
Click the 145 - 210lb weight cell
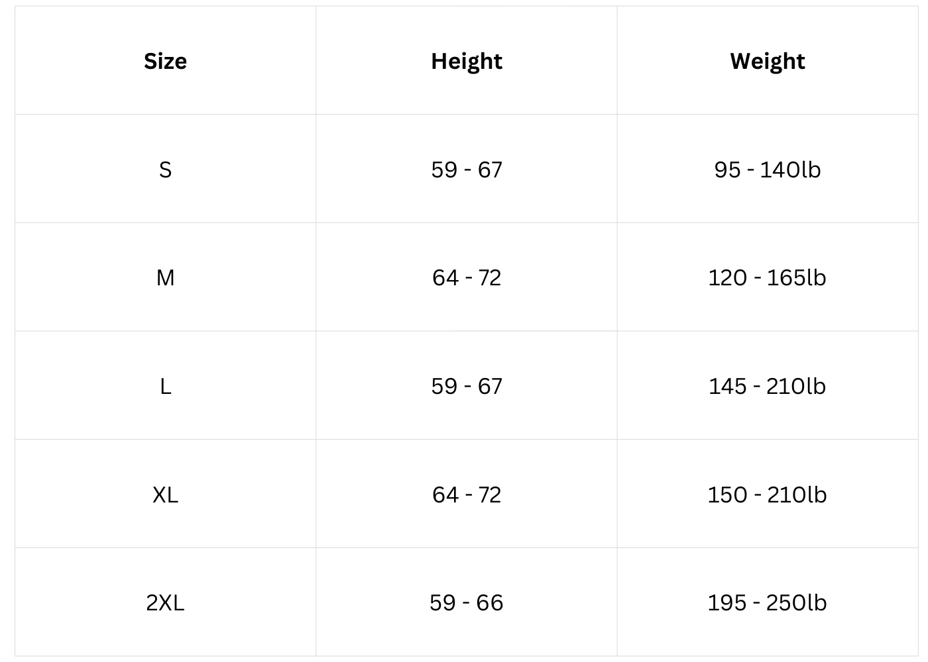[768, 386]
